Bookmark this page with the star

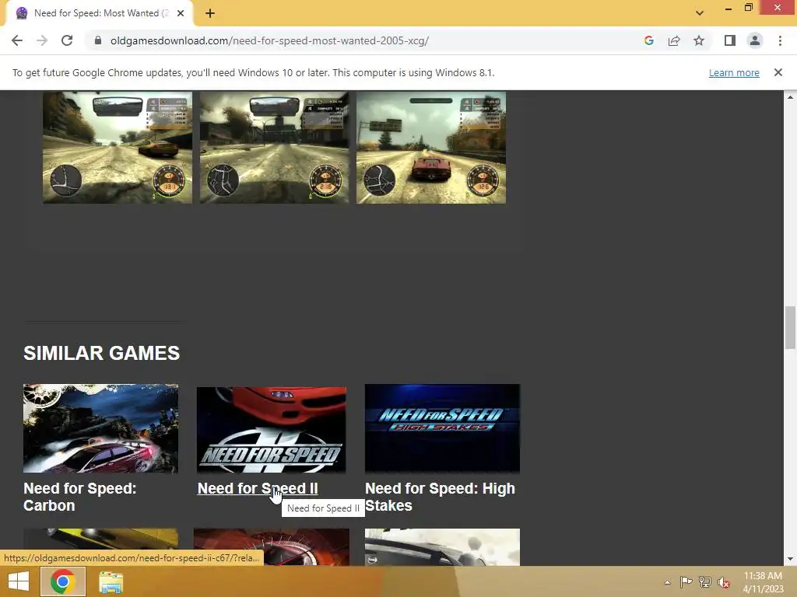tap(699, 40)
